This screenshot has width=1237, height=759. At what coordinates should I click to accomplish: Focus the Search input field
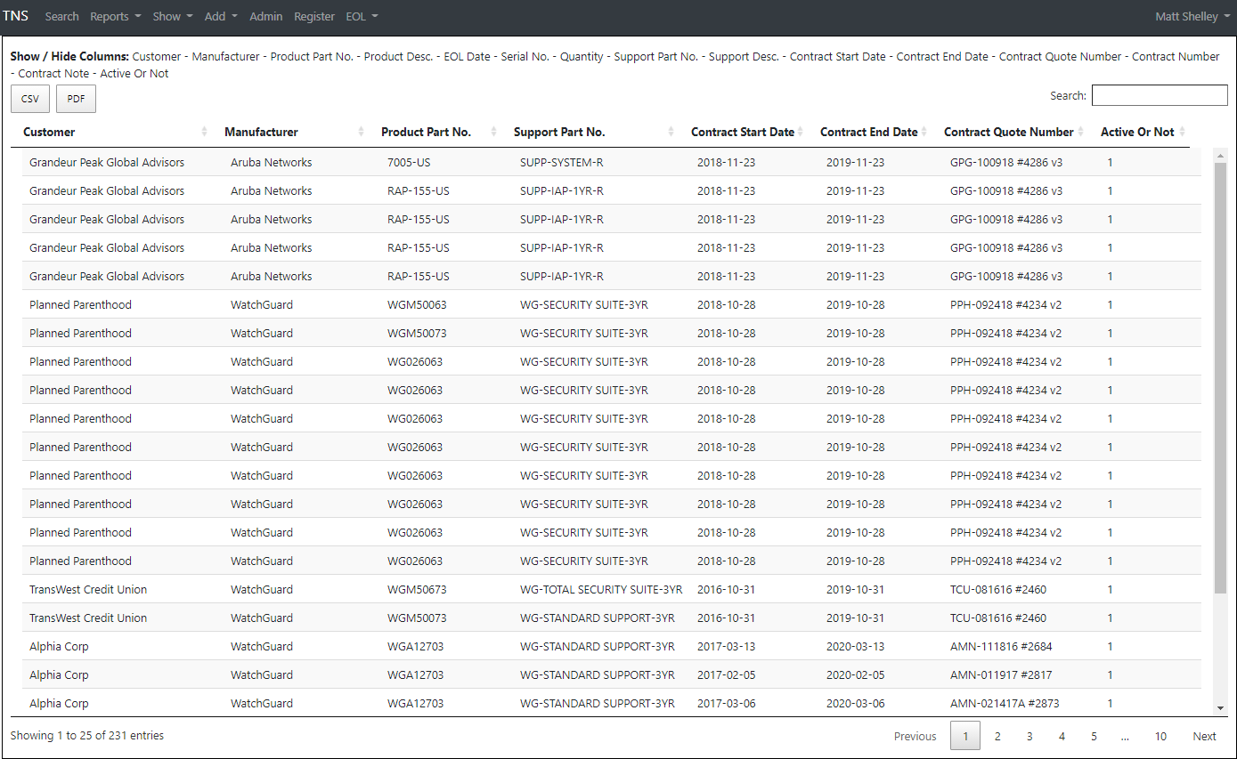click(1159, 95)
